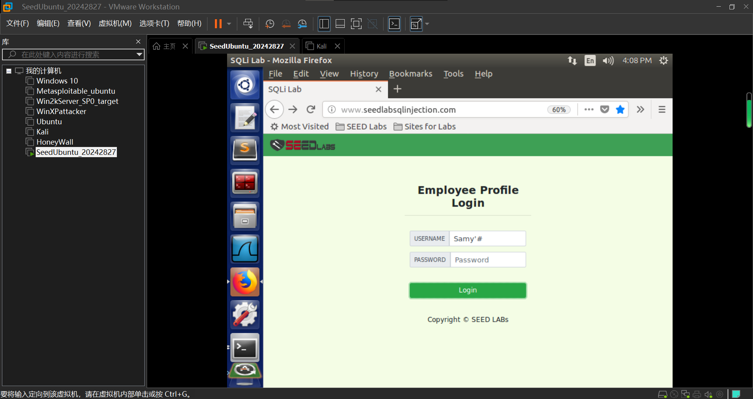Open the Ubuntu sound volume indicator
753x399 pixels.
(608, 60)
